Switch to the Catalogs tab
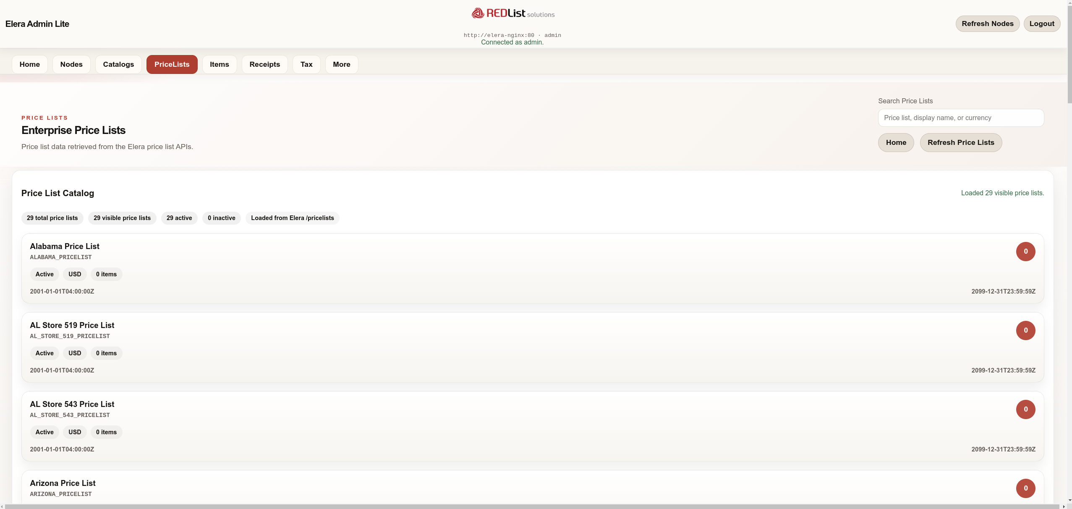This screenshot has height=509, width=1072. (x=118, y=64)
